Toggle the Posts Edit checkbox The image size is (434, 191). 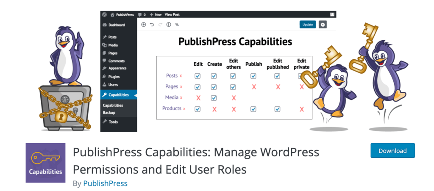[x=198, y=76]
